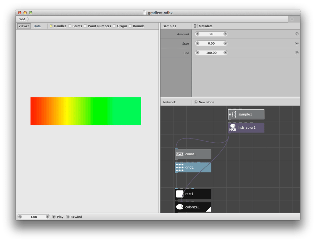Select the rect1 node label
316x242 pixels.
189,194
